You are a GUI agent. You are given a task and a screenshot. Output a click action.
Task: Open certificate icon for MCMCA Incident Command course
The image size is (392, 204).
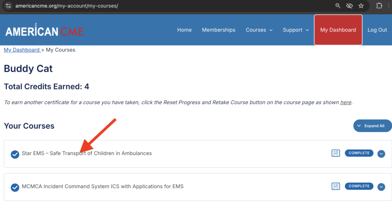[335, 186]
